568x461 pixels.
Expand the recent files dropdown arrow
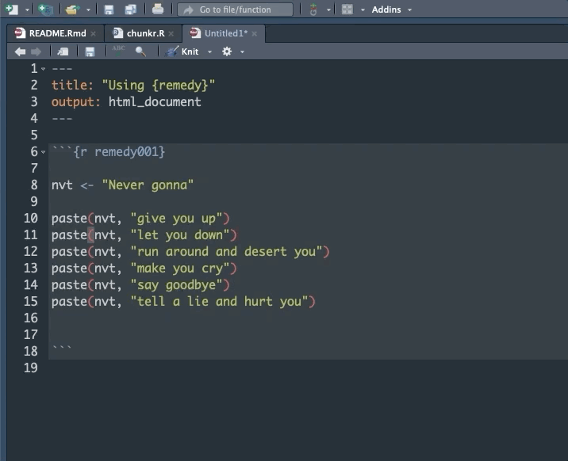[88, 10]
